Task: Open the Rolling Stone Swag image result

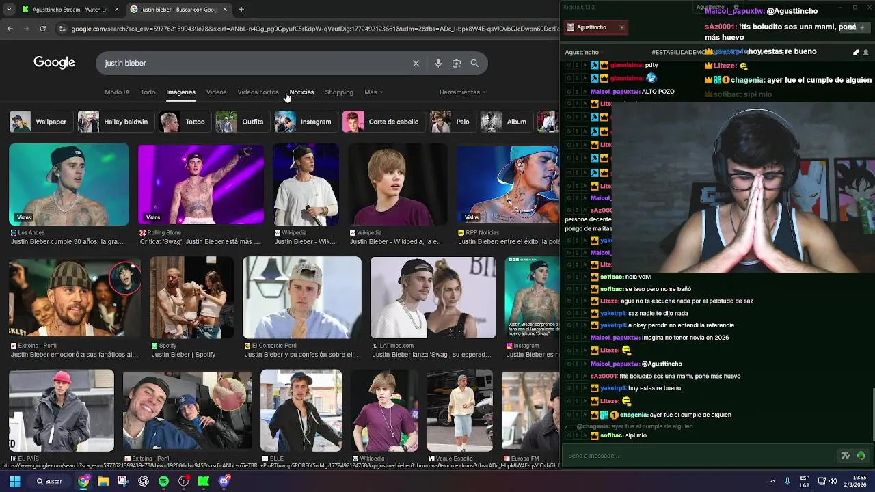Action: tap(201, 184)
